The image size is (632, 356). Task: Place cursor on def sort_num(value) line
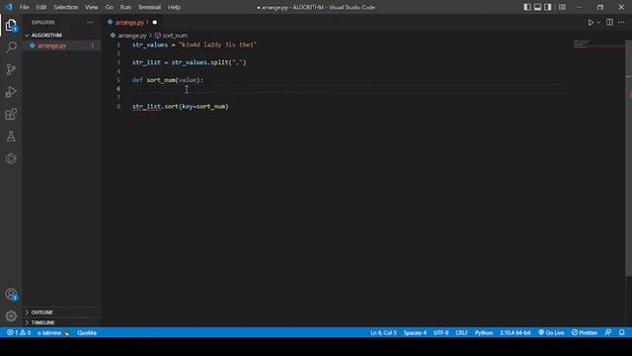[168, 80]
